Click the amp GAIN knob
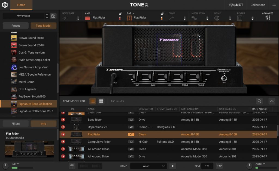The height and width of the screenshot is (171, 279). point(137,77)
